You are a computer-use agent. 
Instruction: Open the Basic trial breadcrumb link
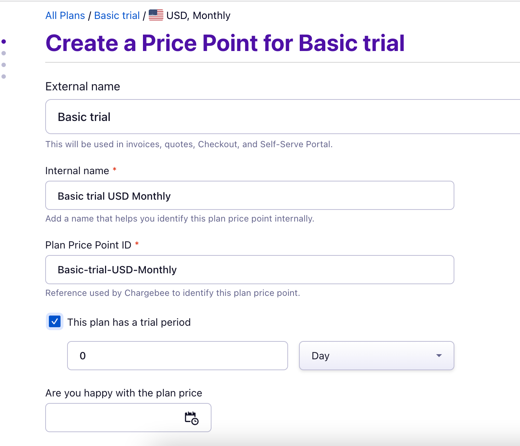pyautogui.click(x=117, y=16)
